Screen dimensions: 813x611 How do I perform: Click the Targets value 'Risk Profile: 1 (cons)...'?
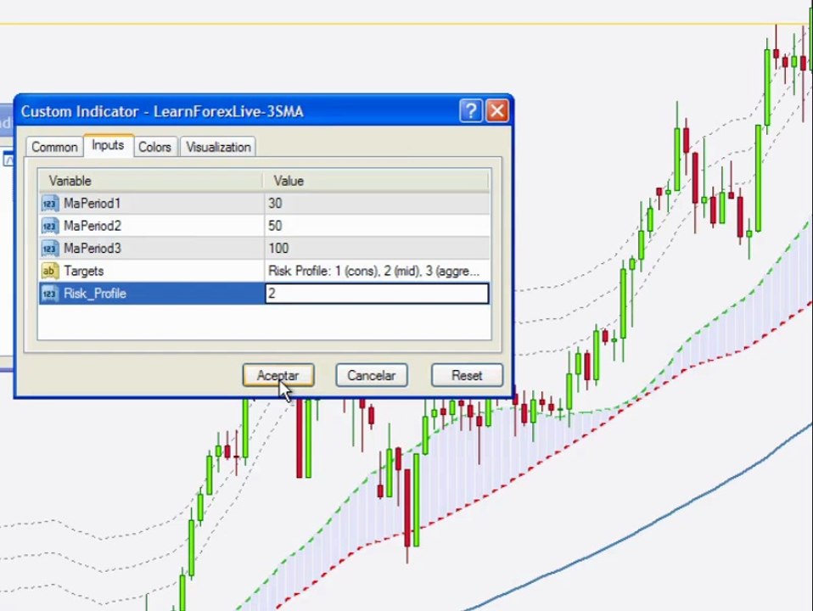click(x=373, y=271)
